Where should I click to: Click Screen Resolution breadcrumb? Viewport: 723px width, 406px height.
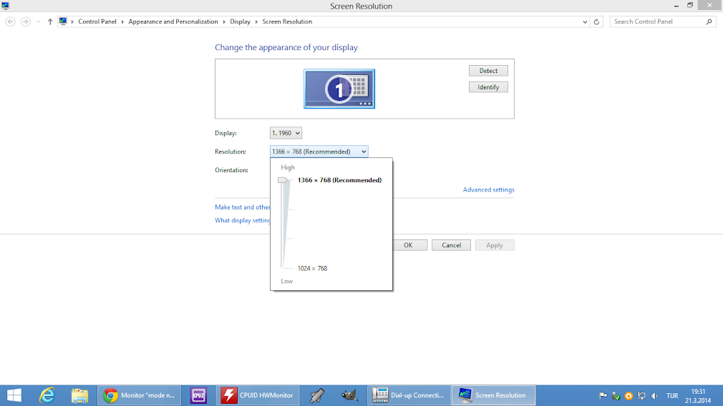[287, 21]
